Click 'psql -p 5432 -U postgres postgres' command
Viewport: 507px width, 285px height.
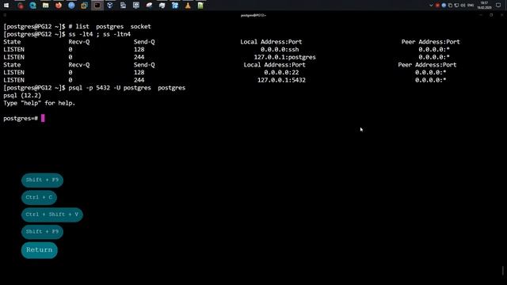click(x=127, y=88)
